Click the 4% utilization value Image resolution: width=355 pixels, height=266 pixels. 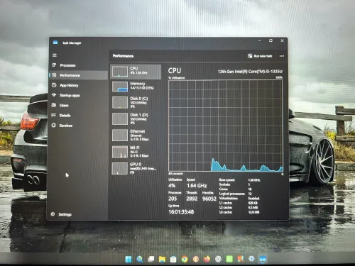[172, 186]
